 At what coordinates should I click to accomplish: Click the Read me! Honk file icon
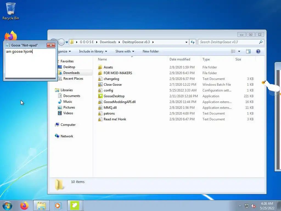[100, 119]
